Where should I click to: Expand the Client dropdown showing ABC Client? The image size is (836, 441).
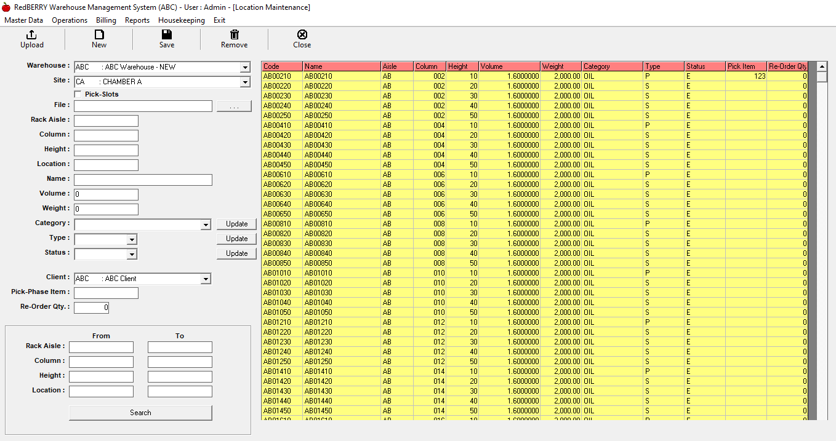(206, 279)
